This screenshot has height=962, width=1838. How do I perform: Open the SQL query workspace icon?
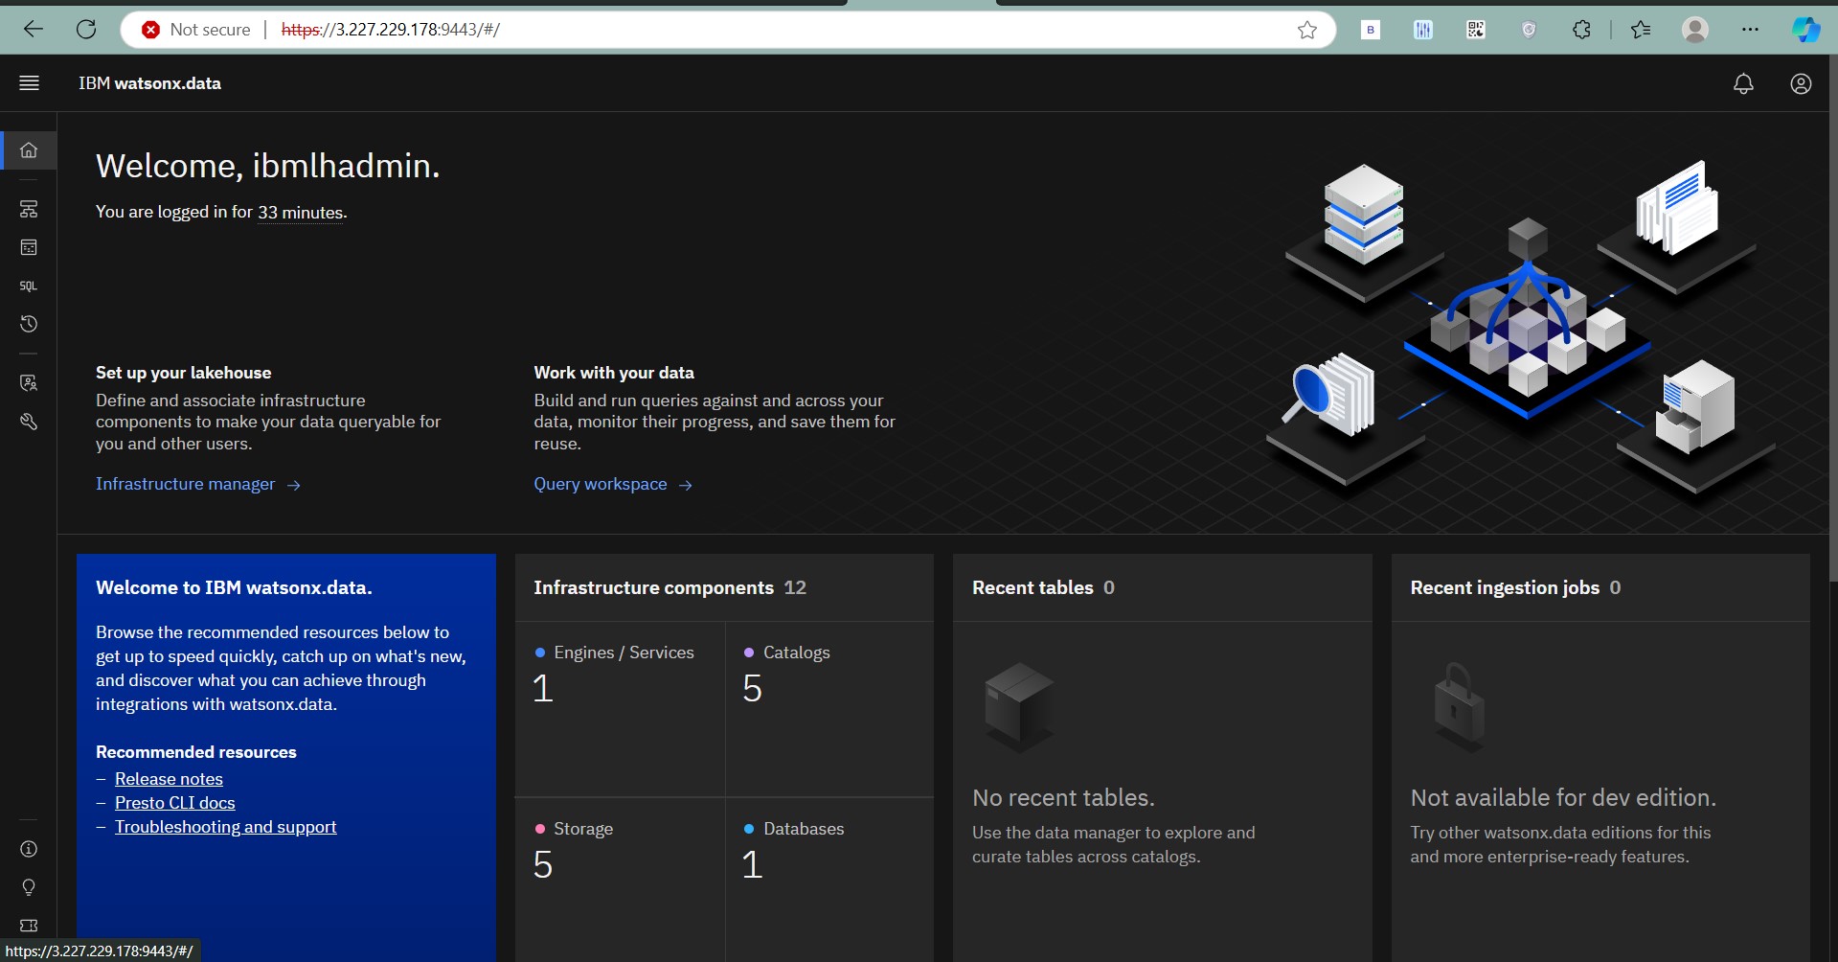pos(29,286)
